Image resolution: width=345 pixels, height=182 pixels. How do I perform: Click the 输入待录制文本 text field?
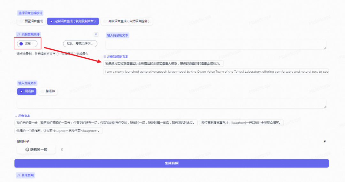[x=216, y=45]
